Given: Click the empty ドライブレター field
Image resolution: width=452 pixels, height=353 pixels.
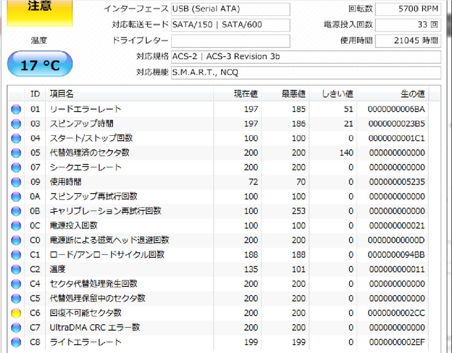Looking at the screenshot, I should pyautogui.click(x=230, y=41).
